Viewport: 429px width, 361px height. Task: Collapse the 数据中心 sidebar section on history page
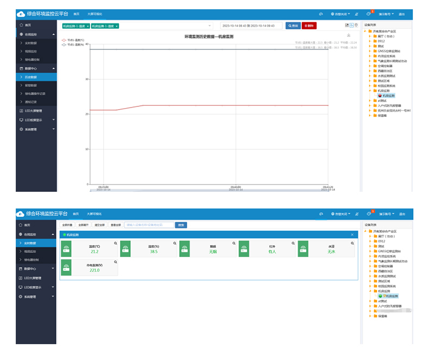tap(53, 68)
